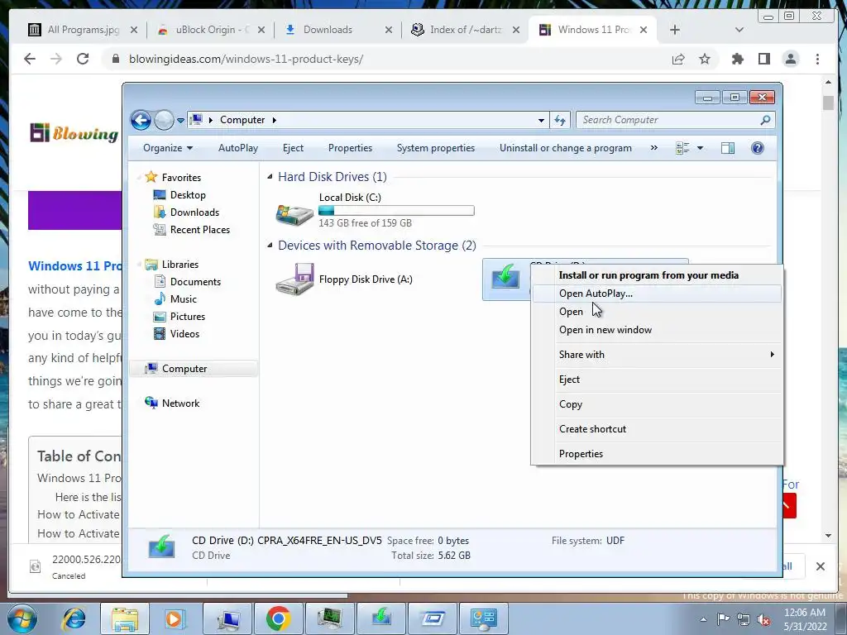Open Chrome tab search chevron
Viewport: 847px width, 635px height.
[x=739, y=30]
